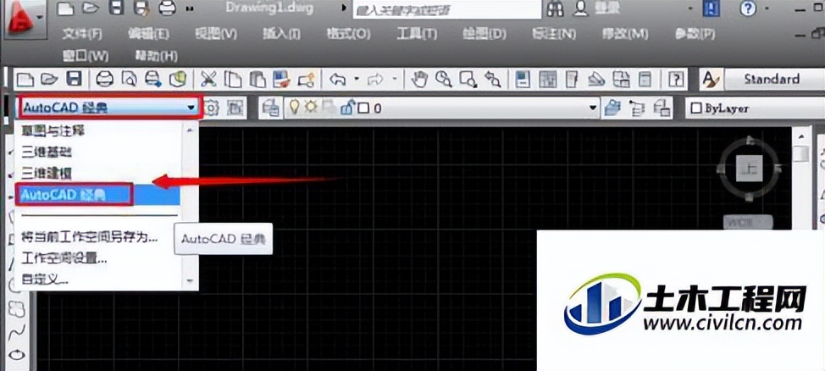Image resolution: width=825 pixels, height=371 pixels.
Task: Open the QuickCalc calculator icon
Action: pos(645,80)
